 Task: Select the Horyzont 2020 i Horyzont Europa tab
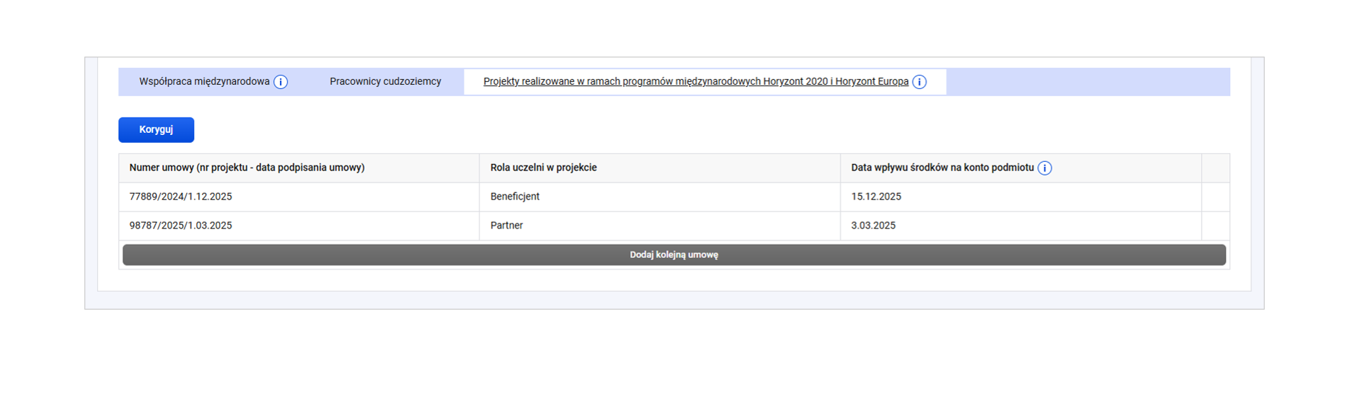695,82
